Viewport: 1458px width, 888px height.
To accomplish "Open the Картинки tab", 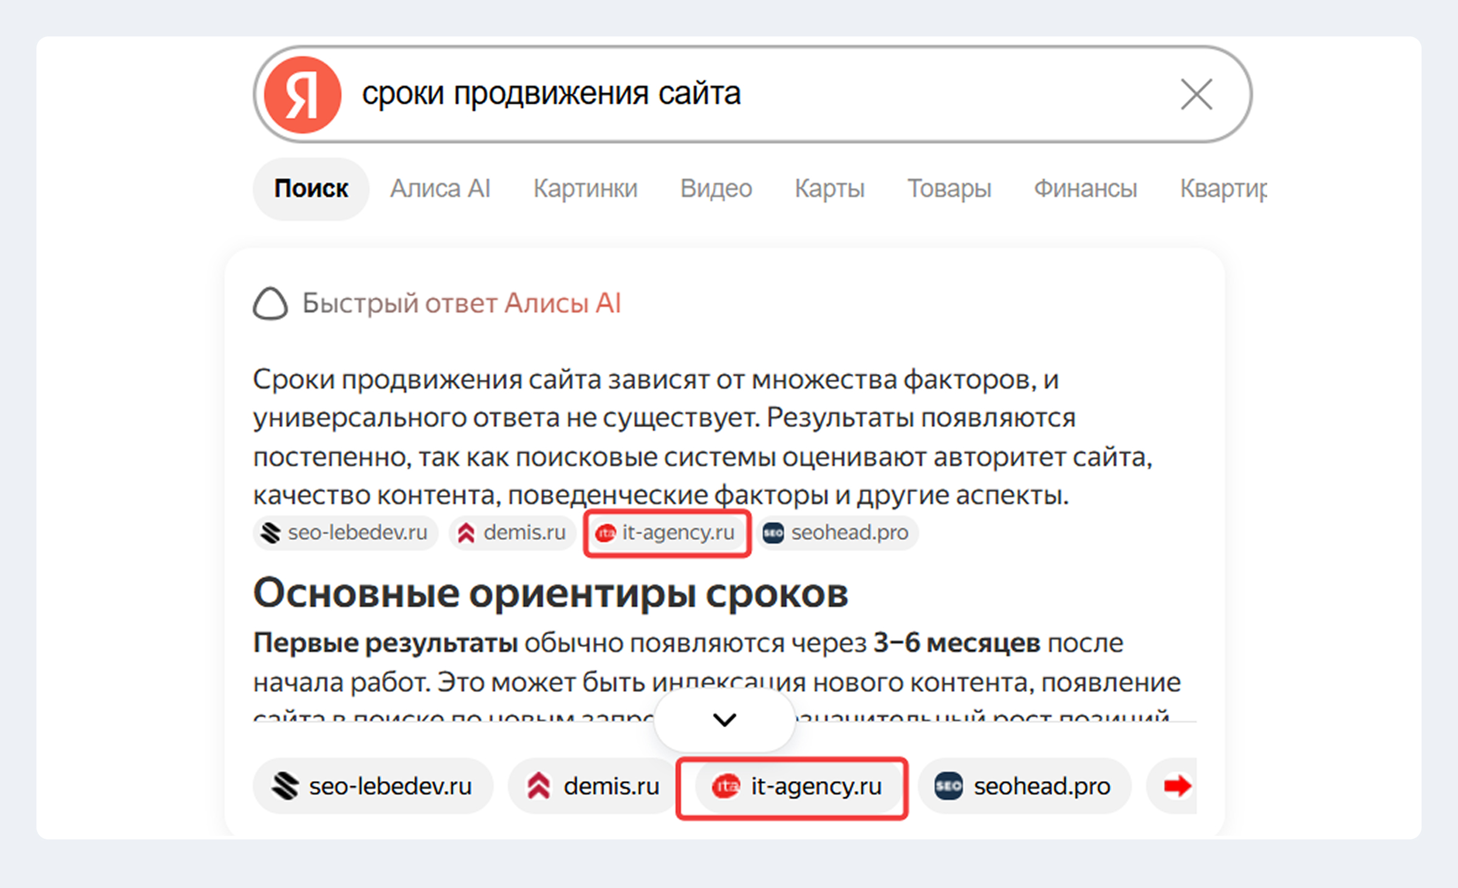I will [585, 189].
